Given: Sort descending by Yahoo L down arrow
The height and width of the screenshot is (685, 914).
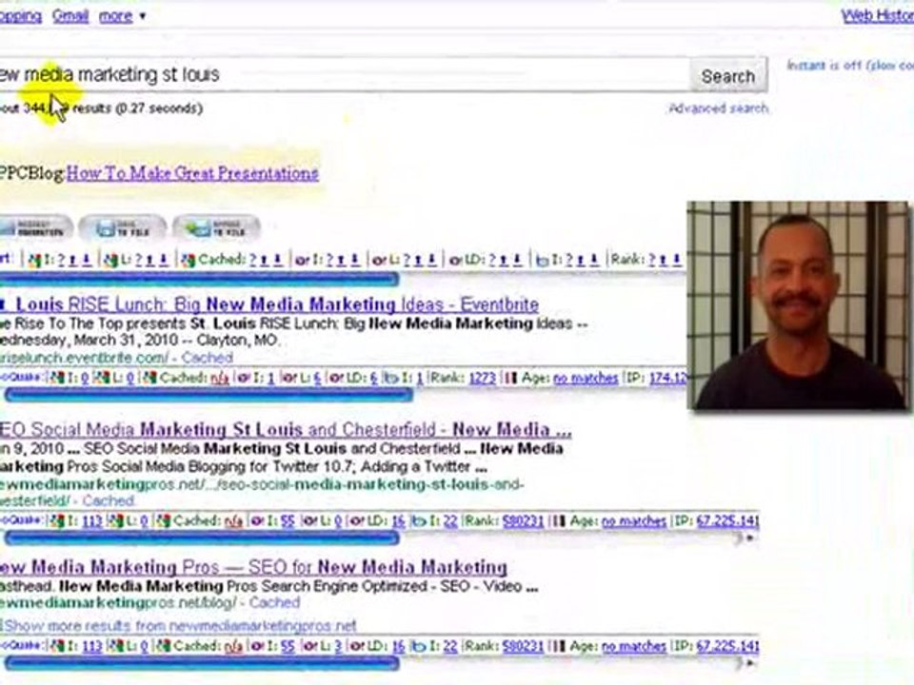Looking at the screenshot, I should pos(432,260).
